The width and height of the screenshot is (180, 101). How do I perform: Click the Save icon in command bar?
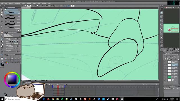[37, 6]
